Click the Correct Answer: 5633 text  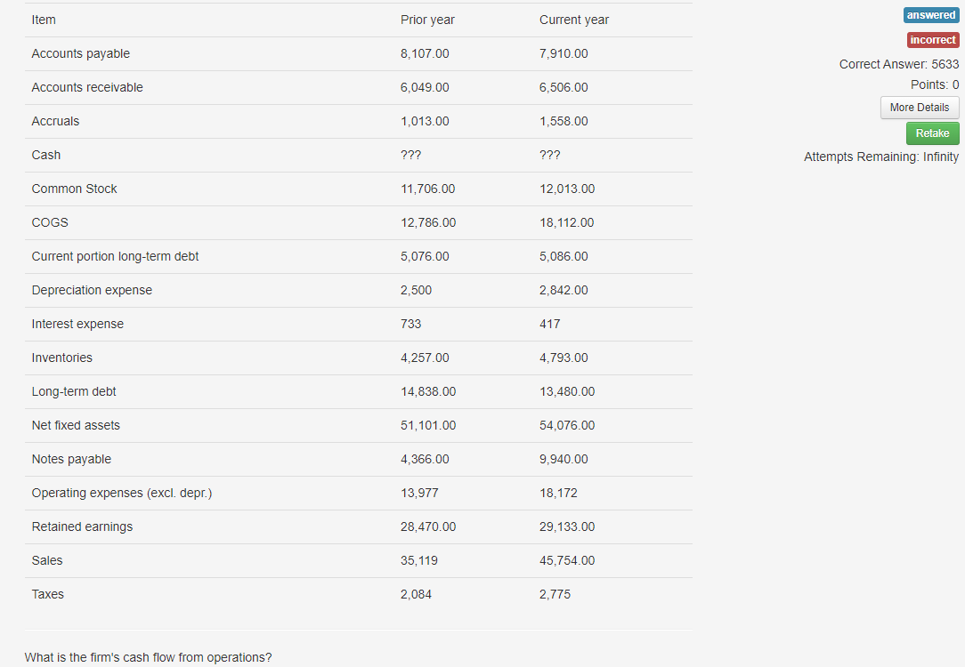click(x=898, y=64)
